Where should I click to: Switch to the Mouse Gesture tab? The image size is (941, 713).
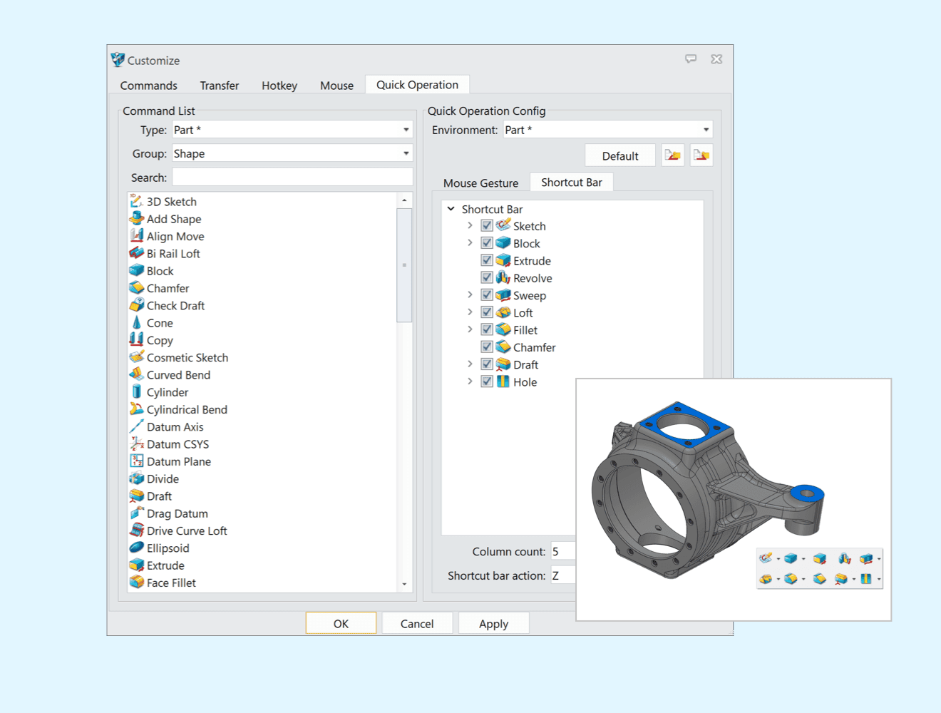coord(481,183)
